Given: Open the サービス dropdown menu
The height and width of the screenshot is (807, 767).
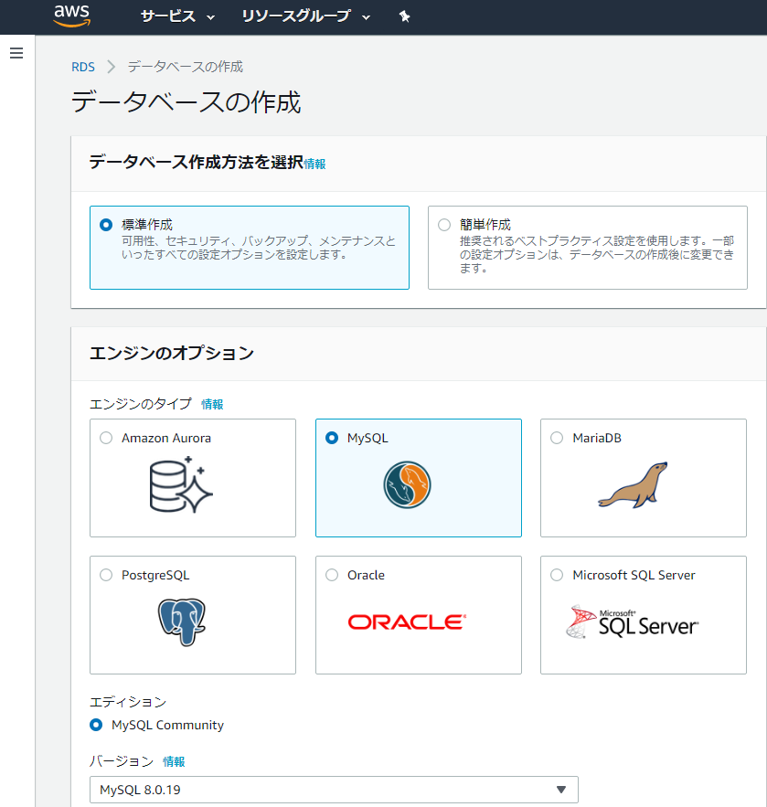Looking at the screenshot, I should coord(177,16).
